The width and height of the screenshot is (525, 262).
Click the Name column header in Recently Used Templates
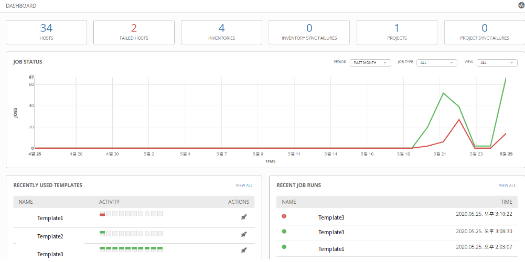[x=26, y=202]
